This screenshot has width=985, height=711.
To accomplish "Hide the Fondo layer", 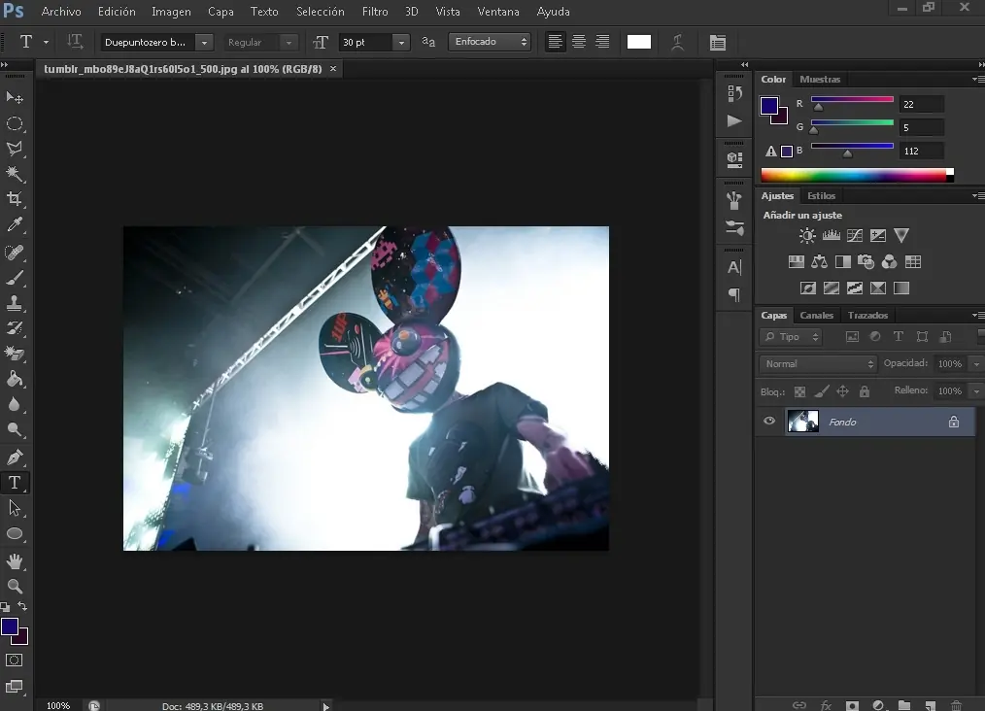I will (x=769, y=422).
